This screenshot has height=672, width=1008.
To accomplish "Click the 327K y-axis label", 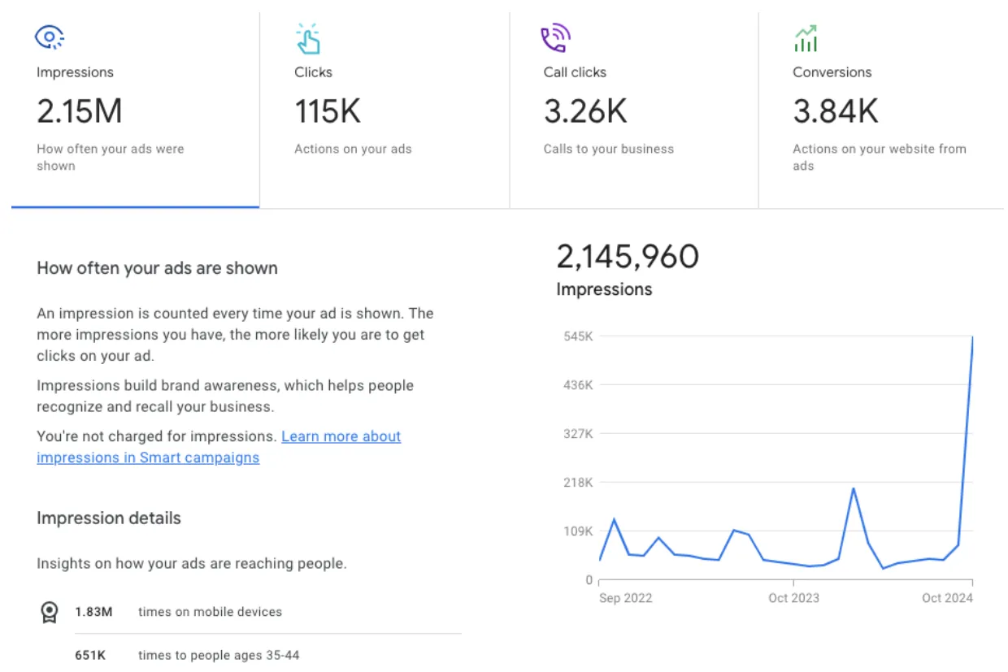I will [x=578, y=434].
